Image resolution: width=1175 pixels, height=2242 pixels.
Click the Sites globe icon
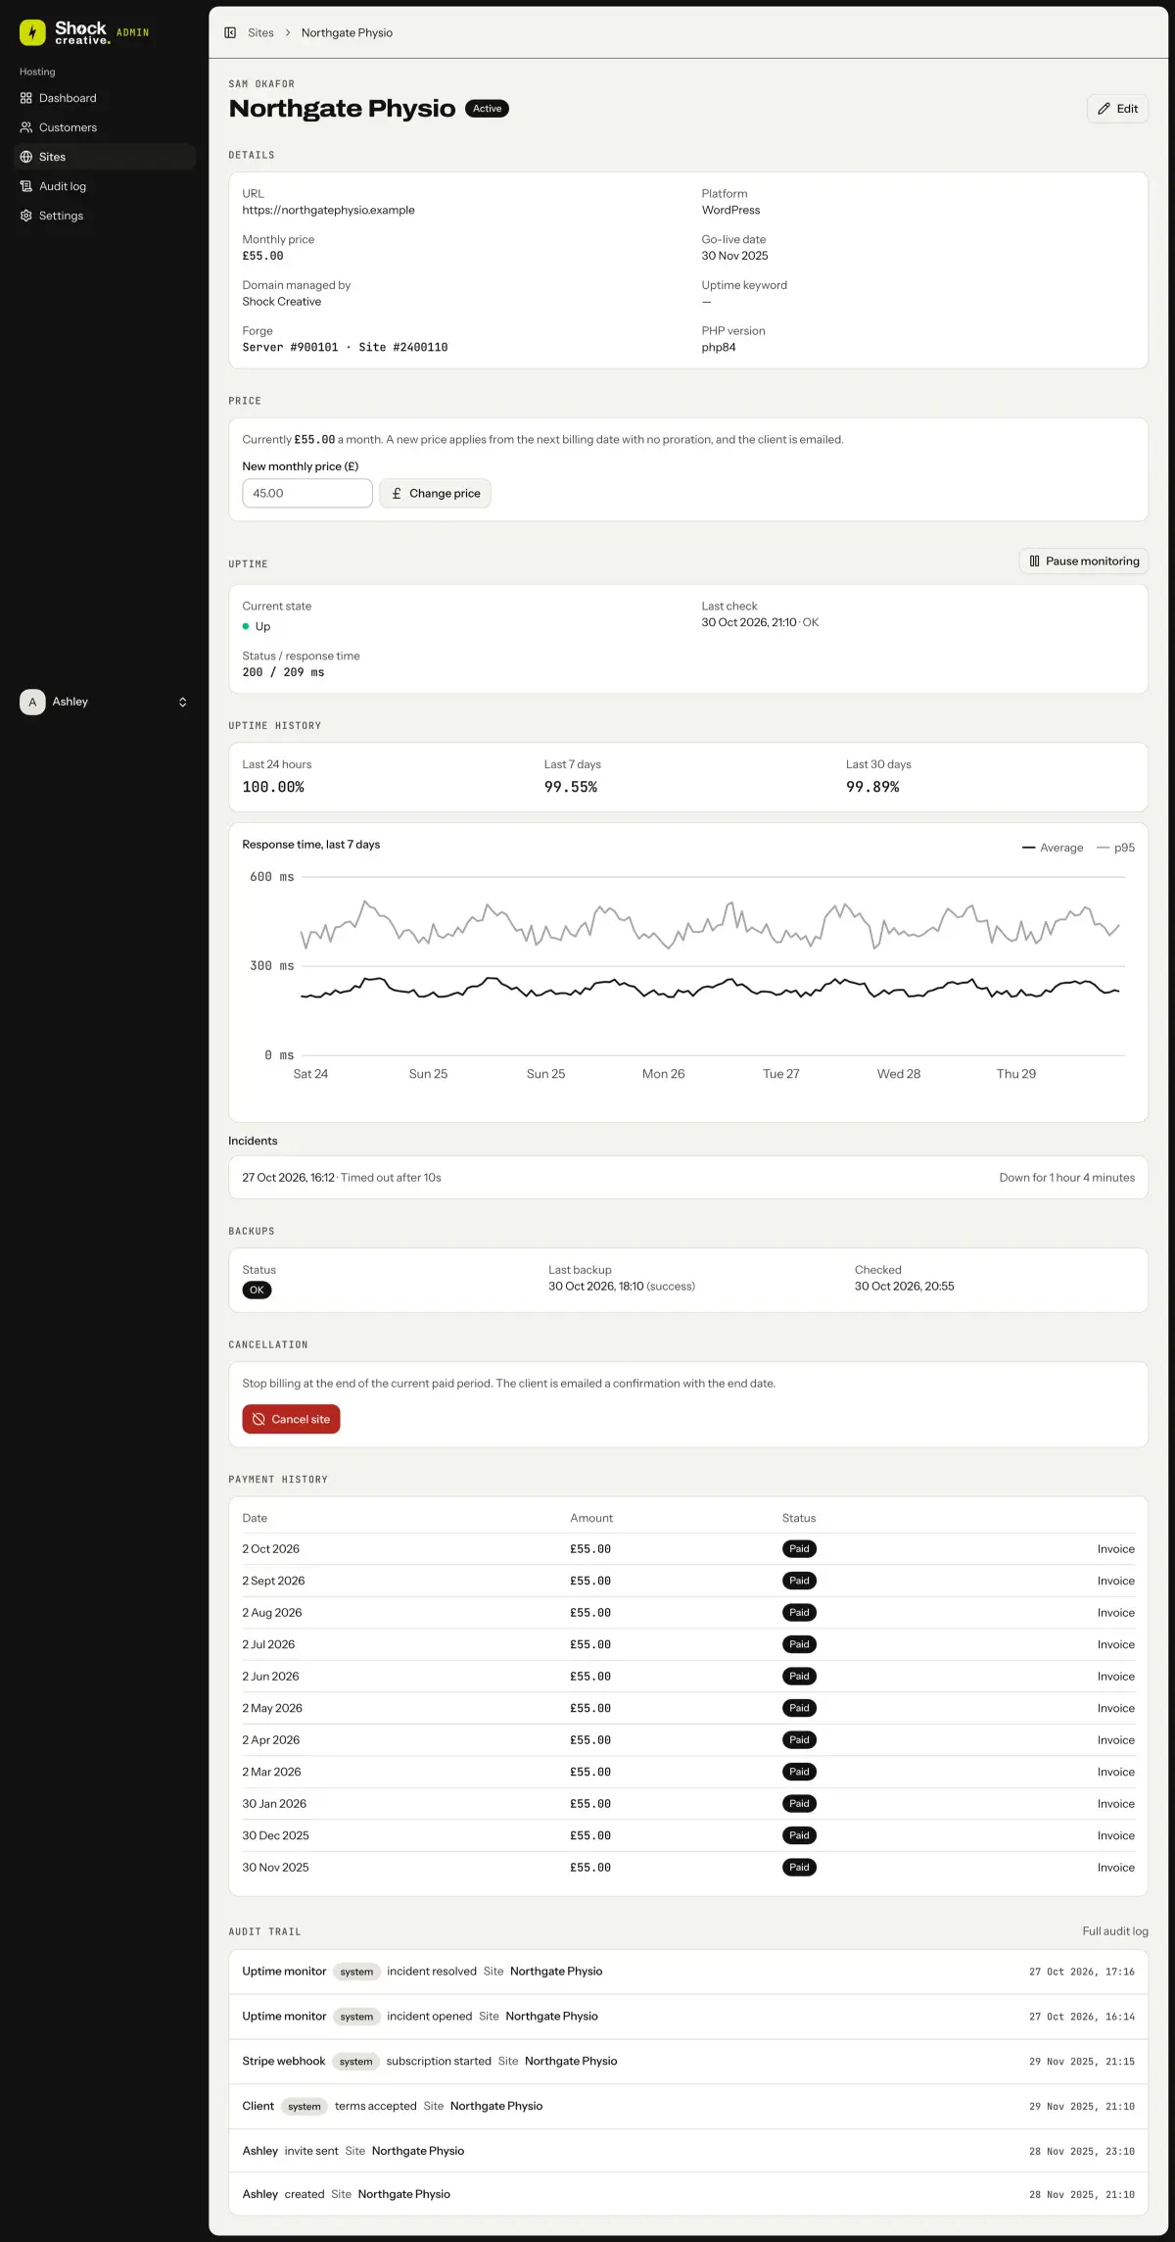pos(26,157)
